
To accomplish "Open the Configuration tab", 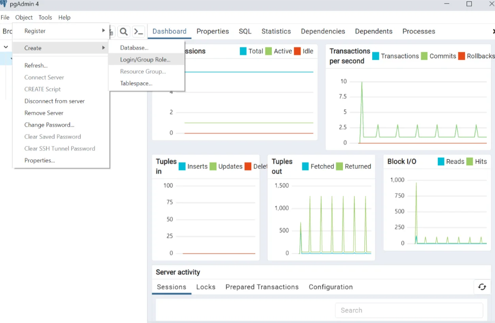I will point(331,287).
